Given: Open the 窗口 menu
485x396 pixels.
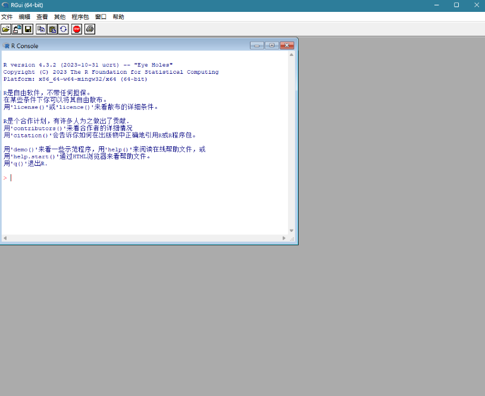Looking at the screenshot, I should coord(101,17).
